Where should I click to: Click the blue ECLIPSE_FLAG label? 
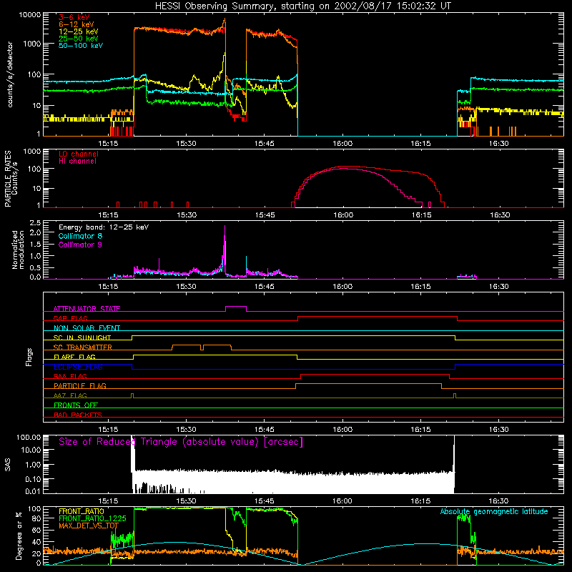click(x=78, y=367)
